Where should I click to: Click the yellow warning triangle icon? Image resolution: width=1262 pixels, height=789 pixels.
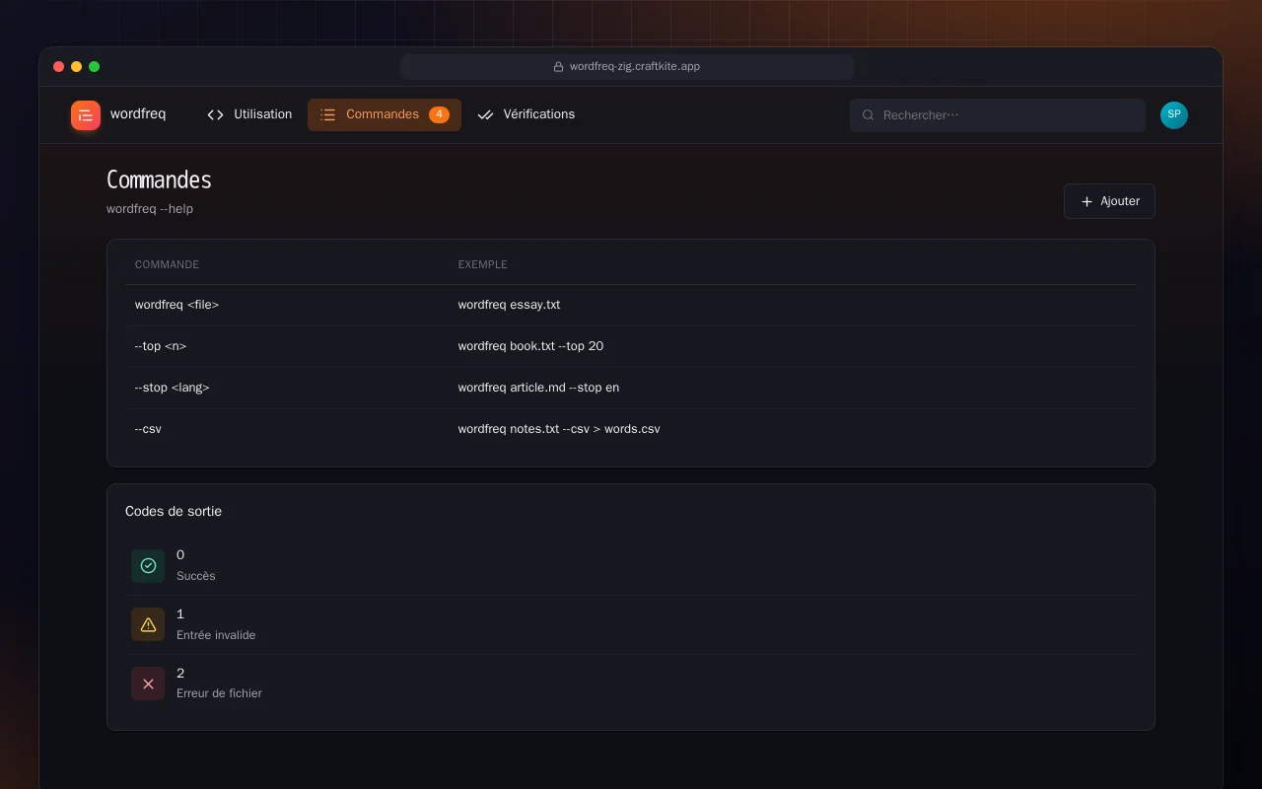[148, 624]
